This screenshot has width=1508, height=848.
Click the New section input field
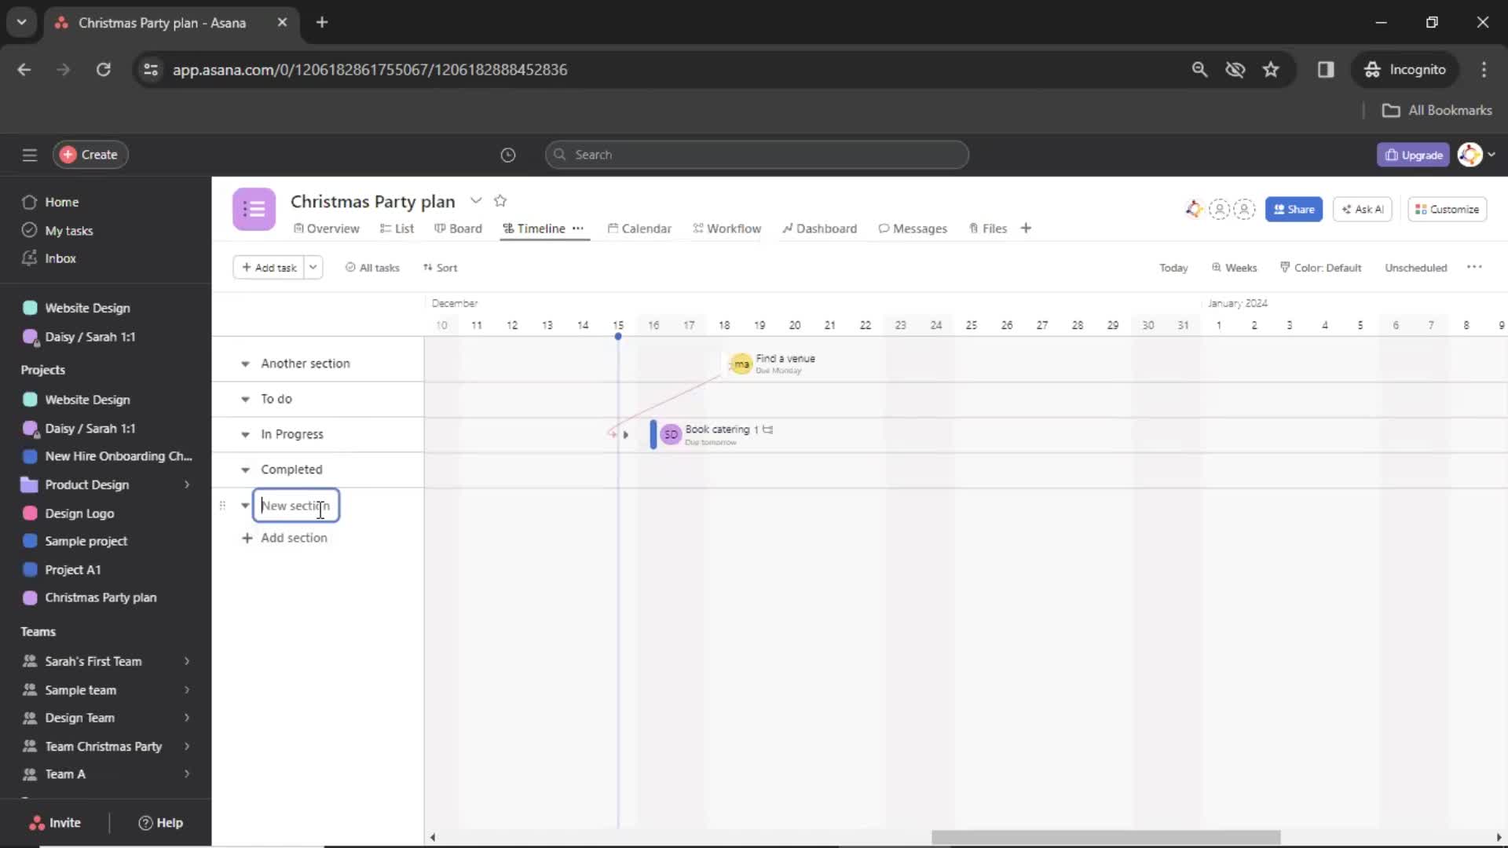point(296,506)
